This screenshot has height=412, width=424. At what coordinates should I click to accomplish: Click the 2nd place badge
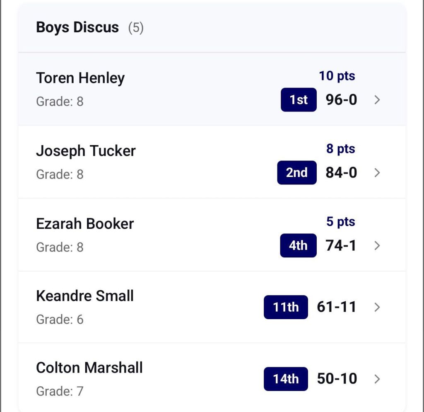pos(297,172)
